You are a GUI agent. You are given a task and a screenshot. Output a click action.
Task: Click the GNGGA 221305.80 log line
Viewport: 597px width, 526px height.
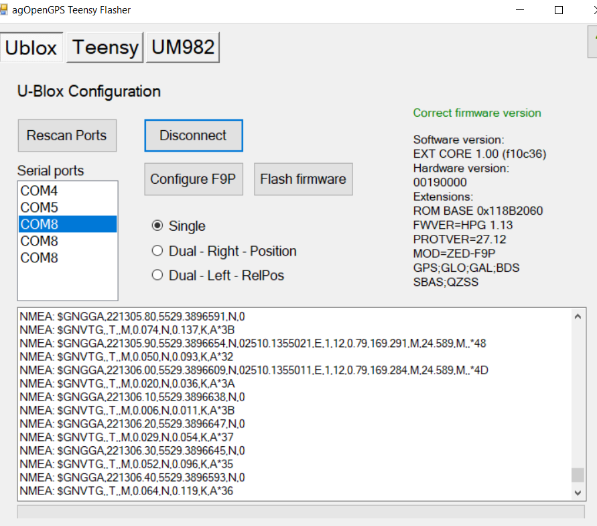[132, 317]
